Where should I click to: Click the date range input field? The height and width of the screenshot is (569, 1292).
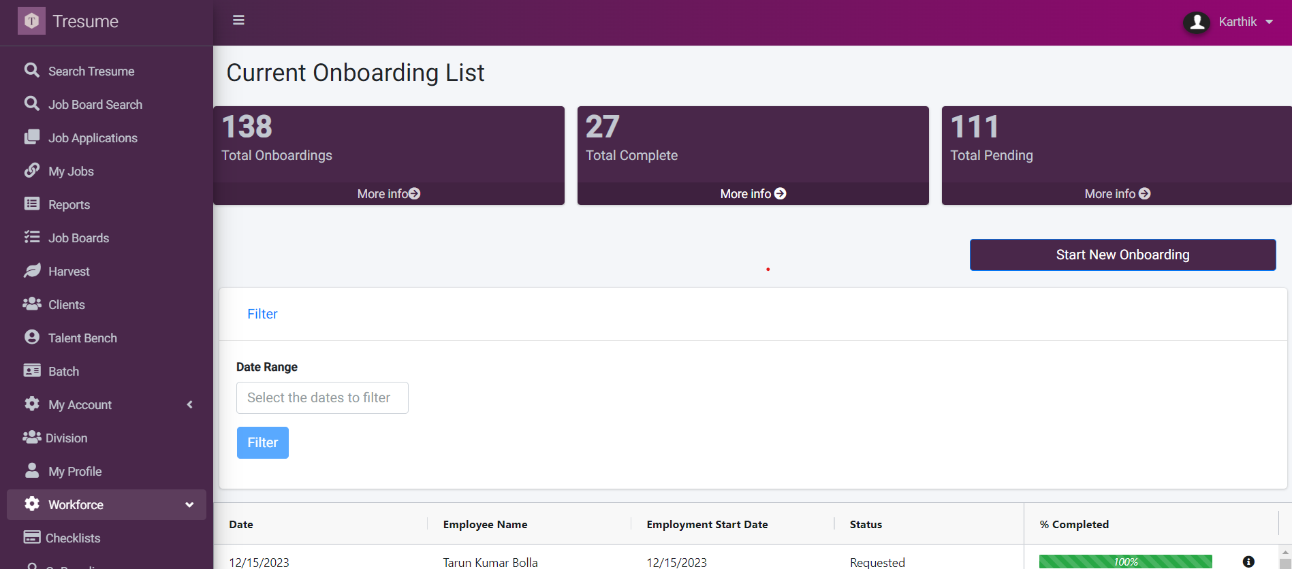tap(322, 397)
